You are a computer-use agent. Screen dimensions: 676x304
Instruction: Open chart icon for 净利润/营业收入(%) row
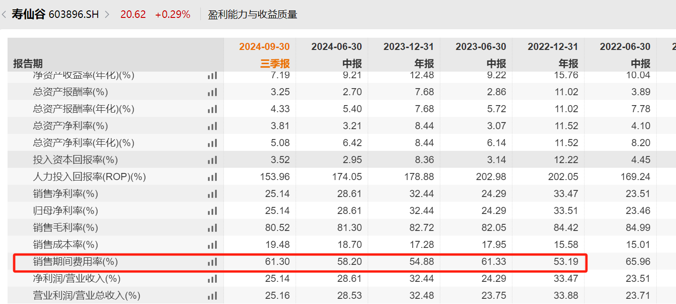click(x=212, y=279)
